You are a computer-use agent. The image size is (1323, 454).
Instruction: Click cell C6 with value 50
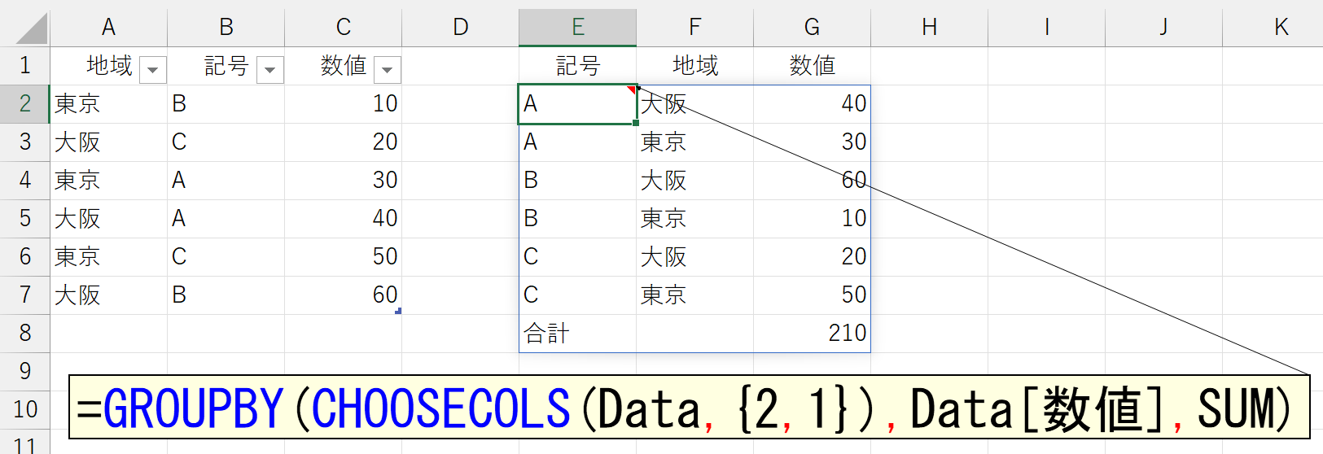344,257
